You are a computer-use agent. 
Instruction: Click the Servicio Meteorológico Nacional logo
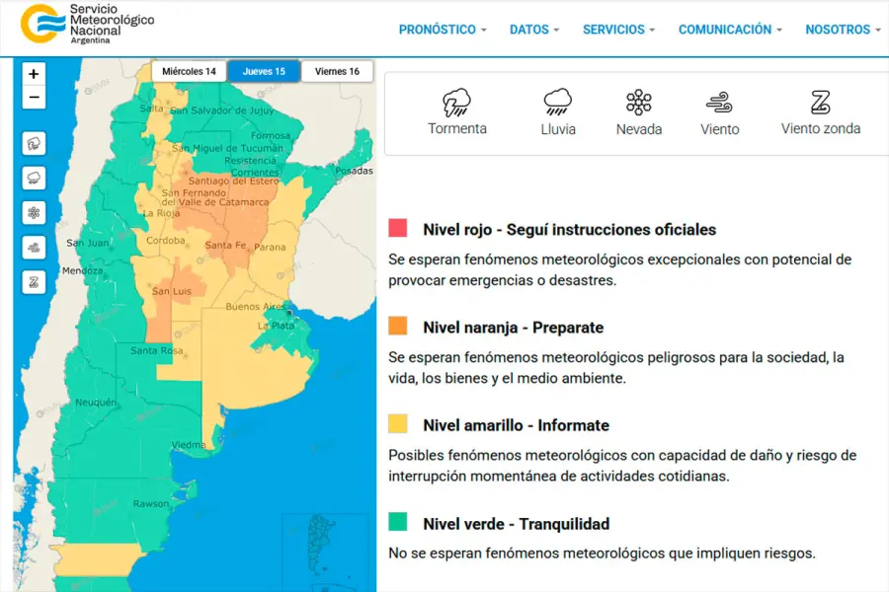click(87, 24)
